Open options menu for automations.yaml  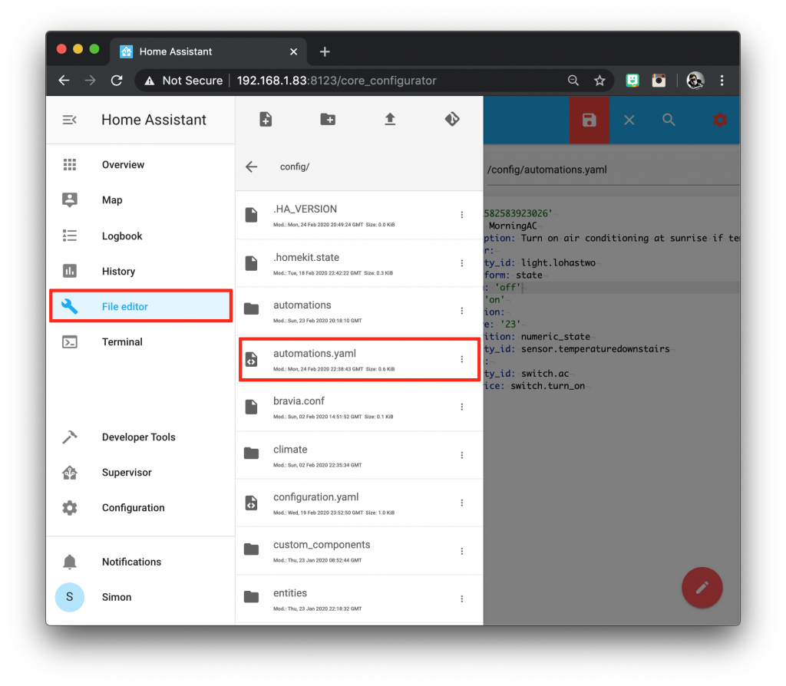(x=461, y=359)
